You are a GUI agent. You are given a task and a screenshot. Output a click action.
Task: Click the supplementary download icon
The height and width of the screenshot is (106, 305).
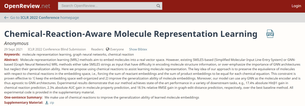pos(47,103)
